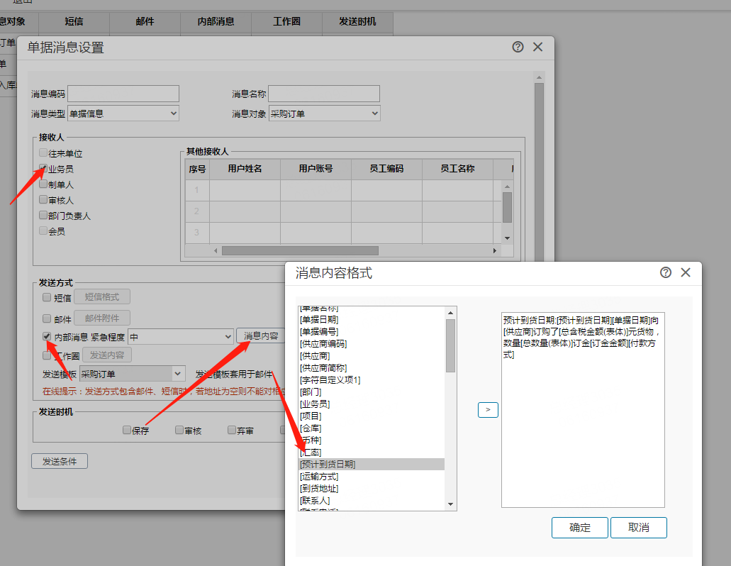Open the 消息内容 button

(261, 335)
